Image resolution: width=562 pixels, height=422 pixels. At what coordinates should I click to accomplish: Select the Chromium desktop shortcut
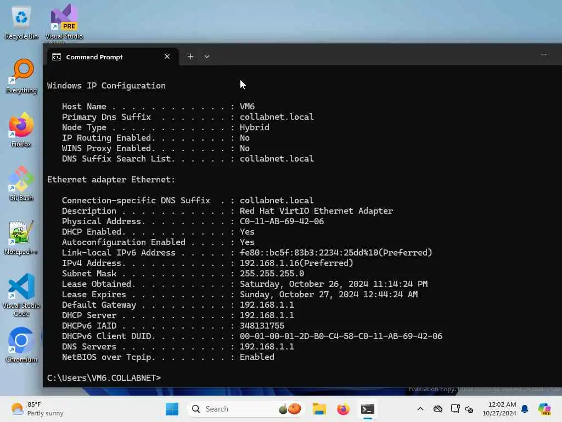click(x=21, y=345)
